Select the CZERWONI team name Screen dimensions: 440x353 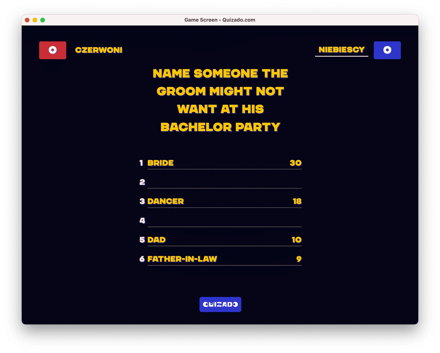pos(99,50)
